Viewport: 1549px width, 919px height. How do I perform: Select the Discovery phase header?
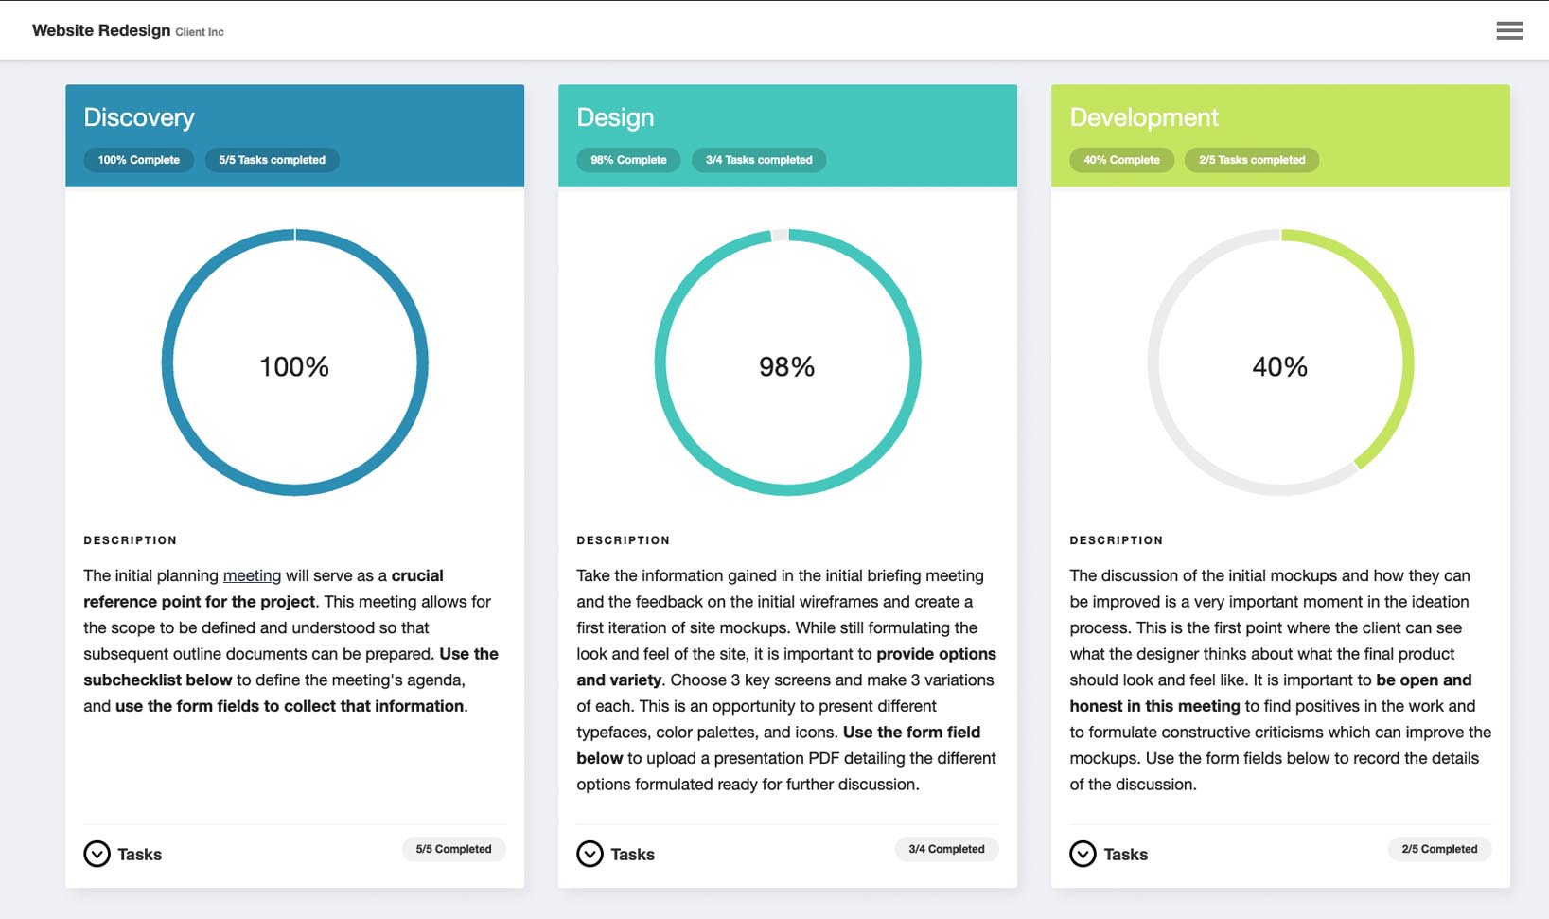click(x=138, y=116)
